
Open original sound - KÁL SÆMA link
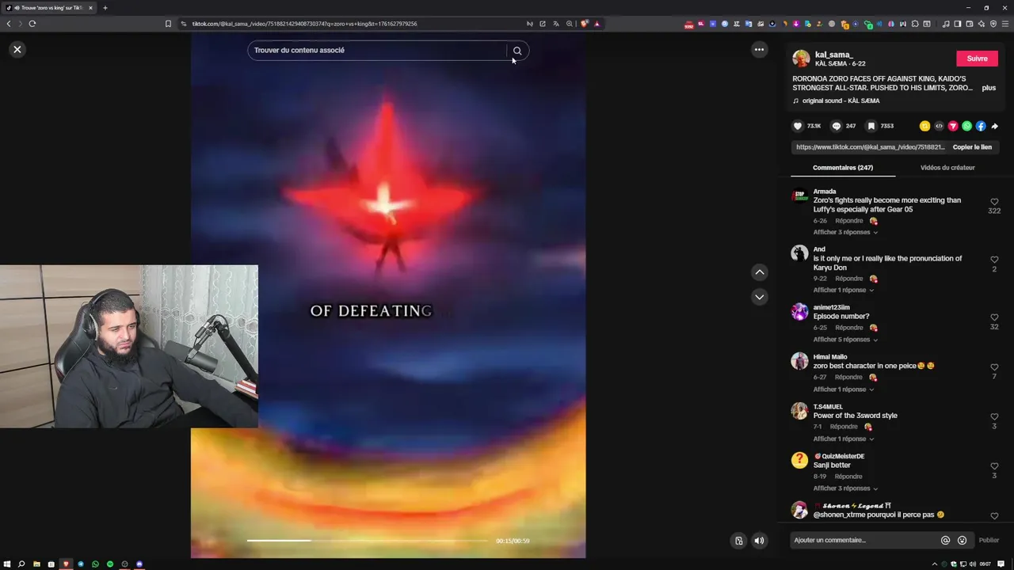[x=841, y=101]
